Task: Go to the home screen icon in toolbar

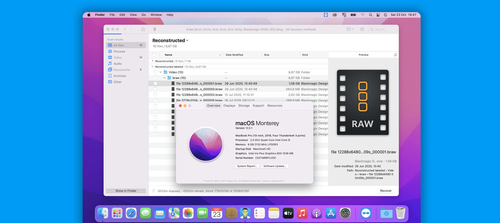Action: (143, 29)
